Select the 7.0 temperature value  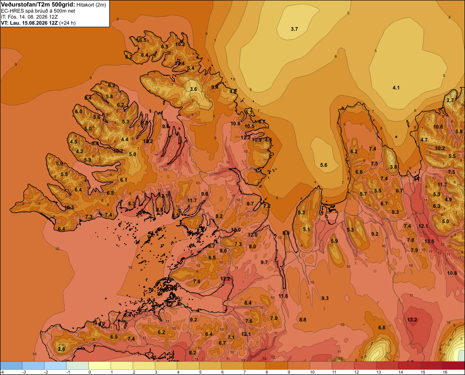tap(274, 318)
